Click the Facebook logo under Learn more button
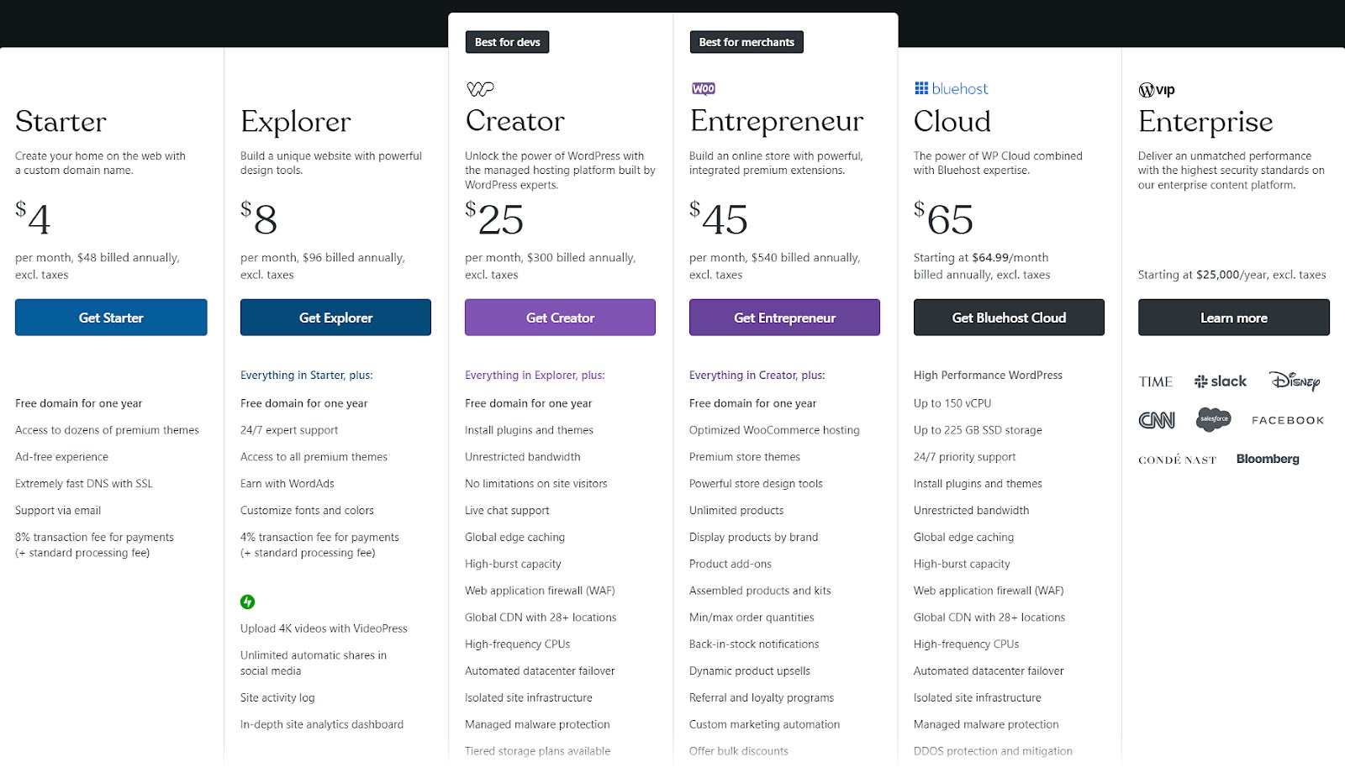Screen dimensions: 1345x778 1287,419
